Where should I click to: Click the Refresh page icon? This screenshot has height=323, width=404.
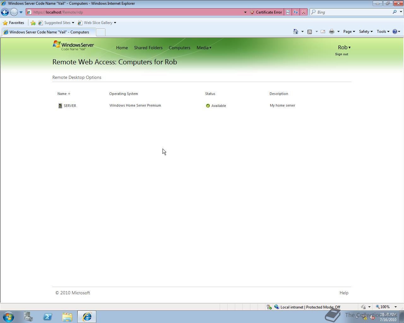click(296, 12)
